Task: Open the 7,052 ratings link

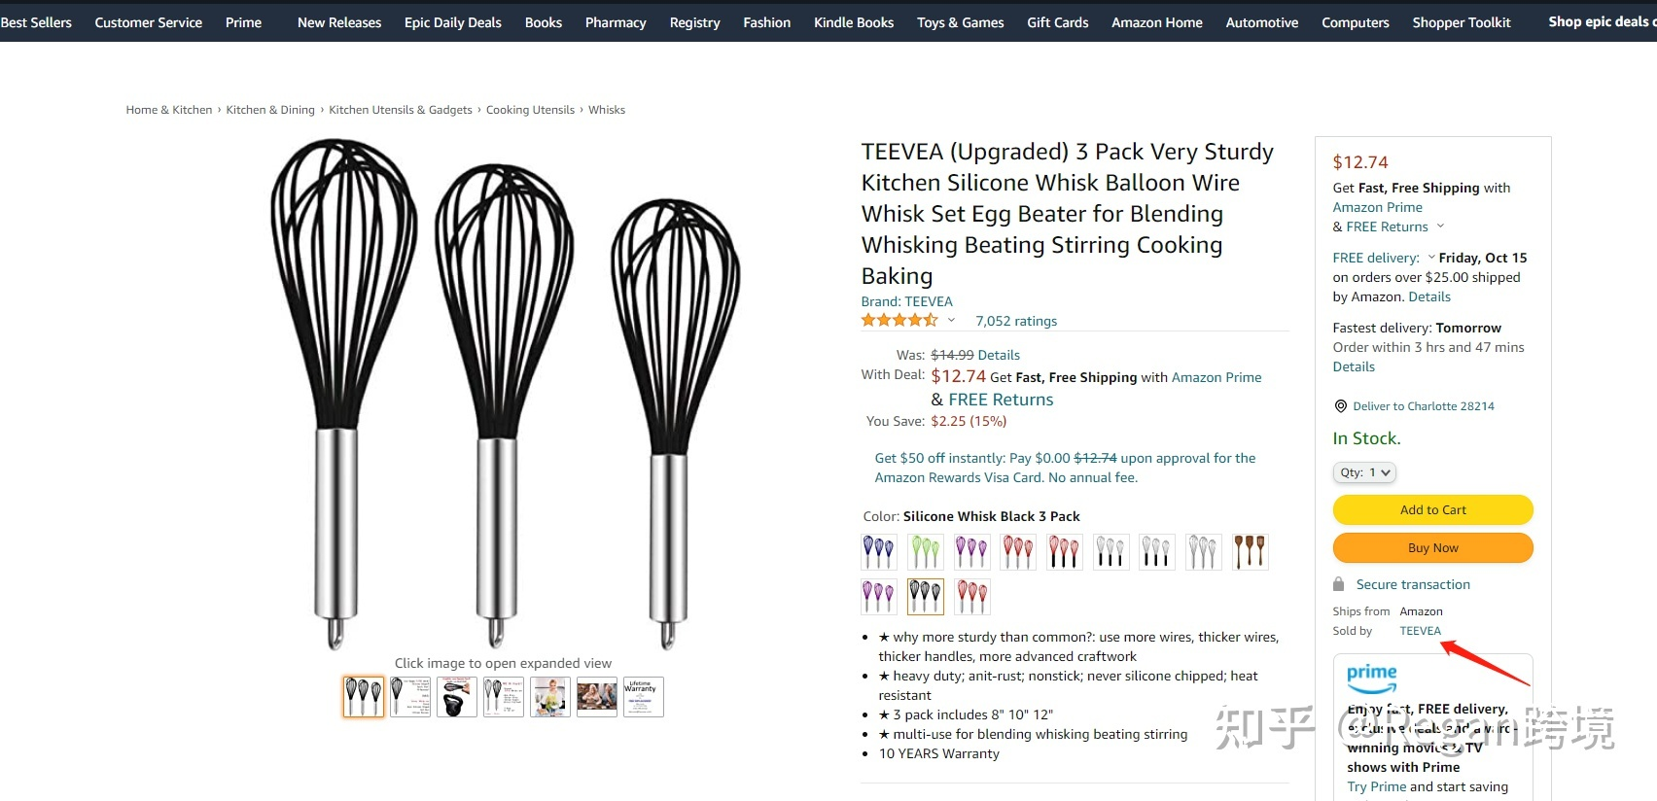Action: [x=1016, y=321]
